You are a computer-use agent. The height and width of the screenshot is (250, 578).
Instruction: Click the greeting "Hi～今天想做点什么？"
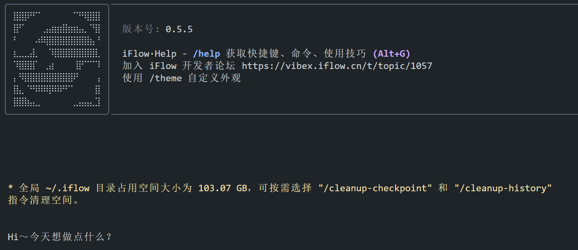60,237
